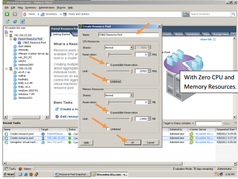Image resolution: width=238 pixels, height=179 pixels.
Task: Click the CPU Reservation MHz spinner arrows
Action: pyautogui.click(x=149, y=54)
